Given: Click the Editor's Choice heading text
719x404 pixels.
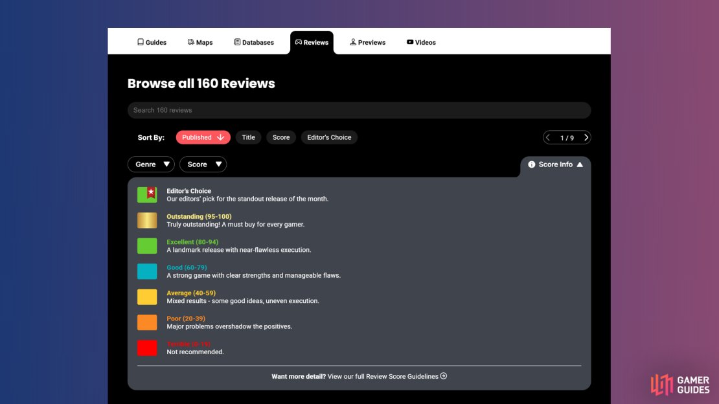Looking at the screenshot, I should point(189,191).
